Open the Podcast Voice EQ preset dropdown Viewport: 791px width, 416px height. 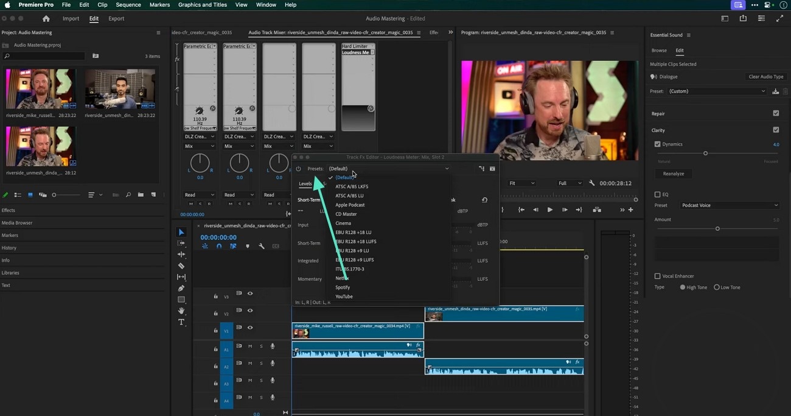(x=729, y=205)
